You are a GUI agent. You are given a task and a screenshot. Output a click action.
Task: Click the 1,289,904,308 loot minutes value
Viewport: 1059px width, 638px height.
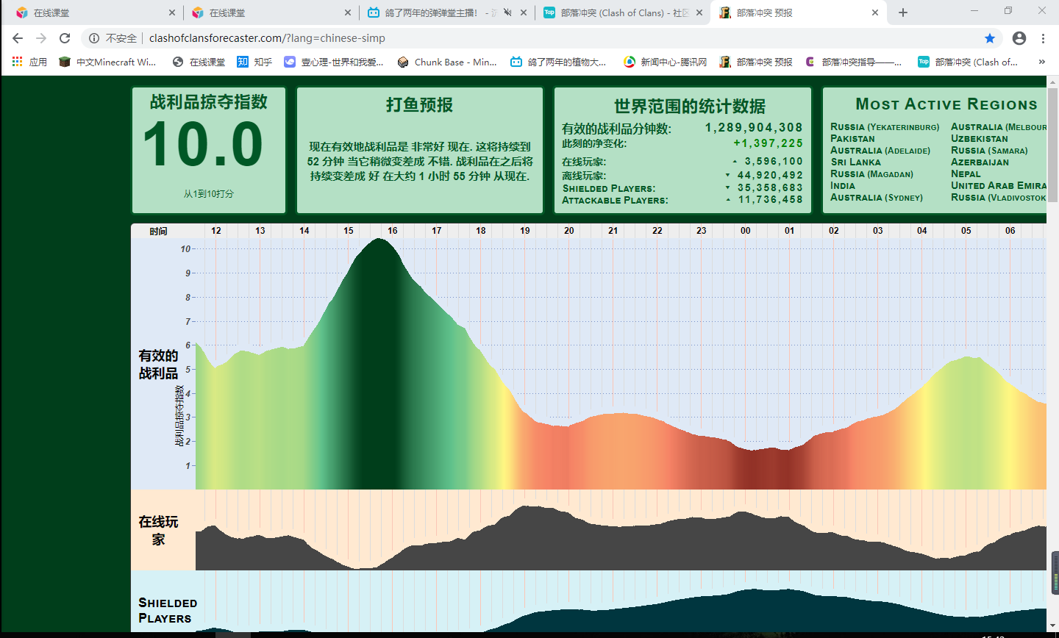coord(754,128)
